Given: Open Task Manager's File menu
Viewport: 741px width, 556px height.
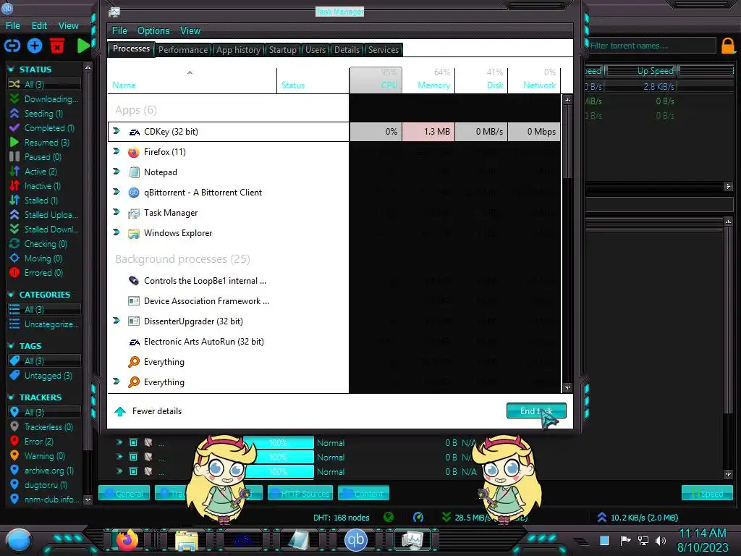Looking at the screenshot, I should [119, 30].
